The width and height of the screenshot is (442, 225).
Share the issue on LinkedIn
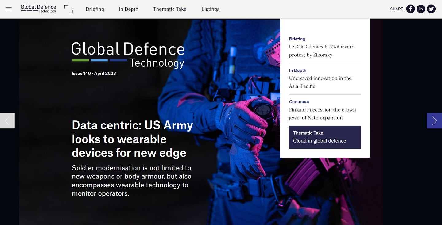(421, 9)
